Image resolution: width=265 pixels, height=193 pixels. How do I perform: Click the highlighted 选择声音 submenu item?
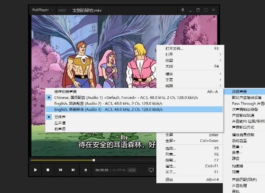tap(245, 91)
